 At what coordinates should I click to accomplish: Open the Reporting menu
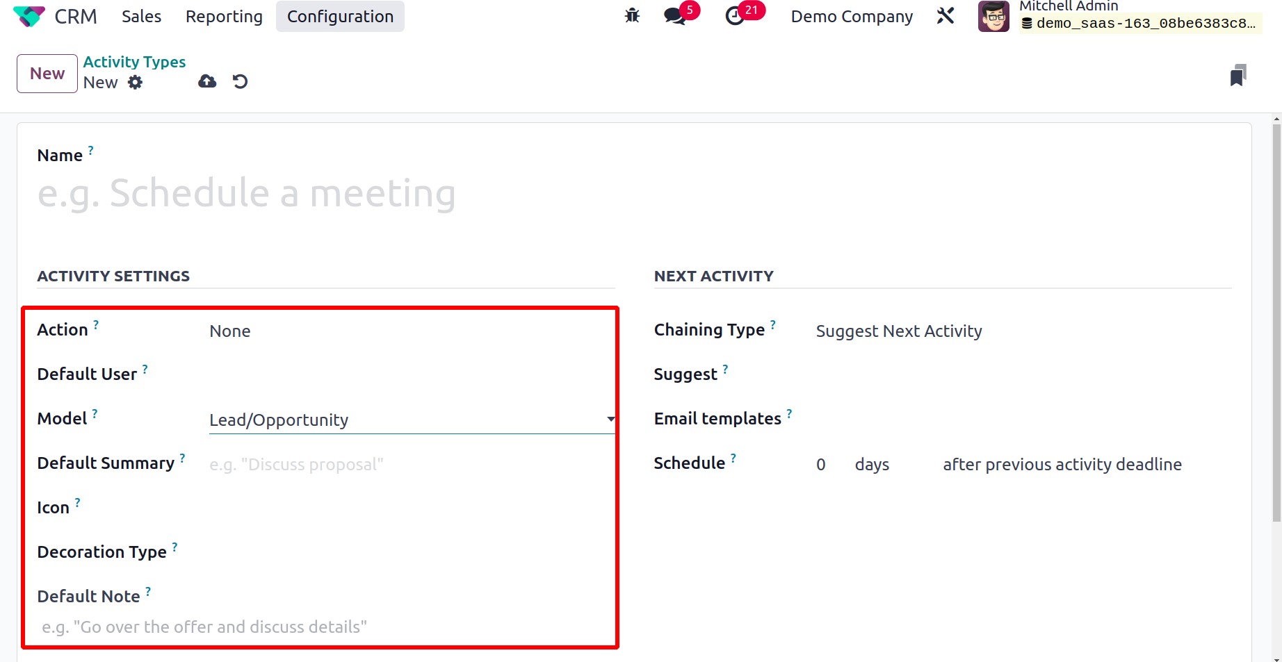tap(224, 16)
